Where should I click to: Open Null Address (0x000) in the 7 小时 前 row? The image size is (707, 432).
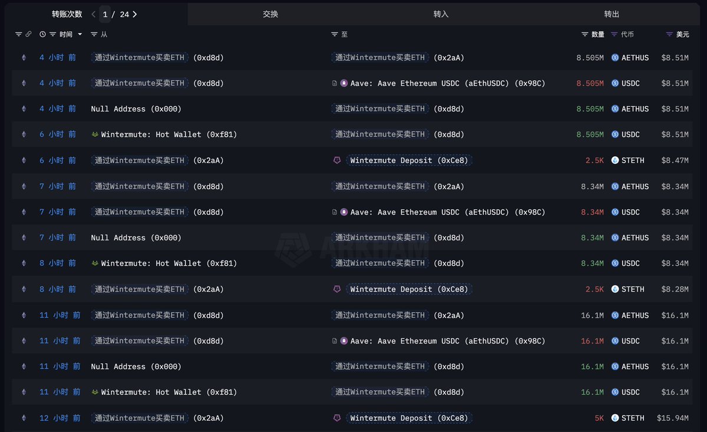pyautogui.click(x=136, y=238)
